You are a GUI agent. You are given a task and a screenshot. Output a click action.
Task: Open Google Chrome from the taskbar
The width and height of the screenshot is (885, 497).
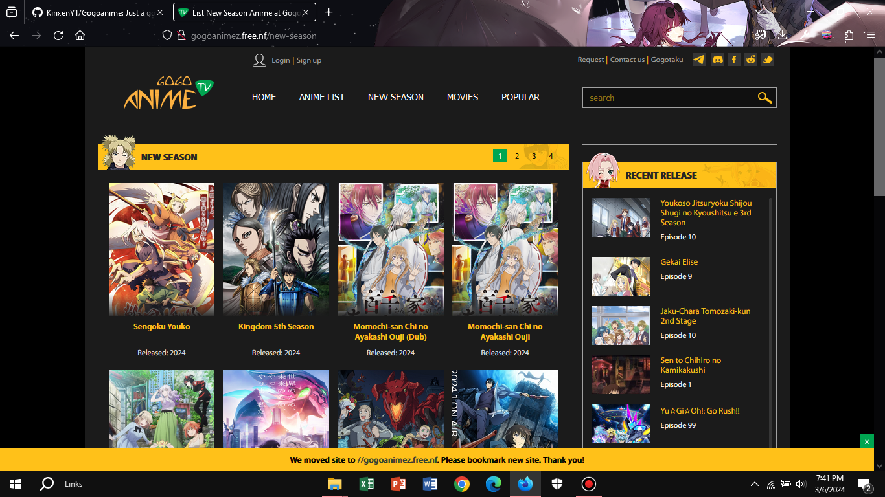click(462, 484)
